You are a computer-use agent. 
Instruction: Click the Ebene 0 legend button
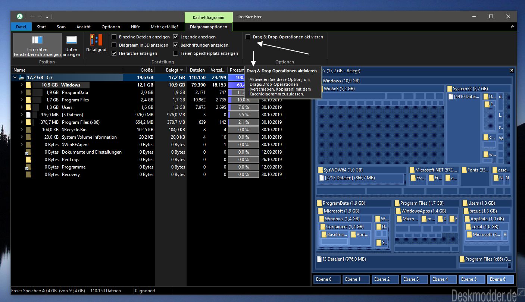click(327, 279)
